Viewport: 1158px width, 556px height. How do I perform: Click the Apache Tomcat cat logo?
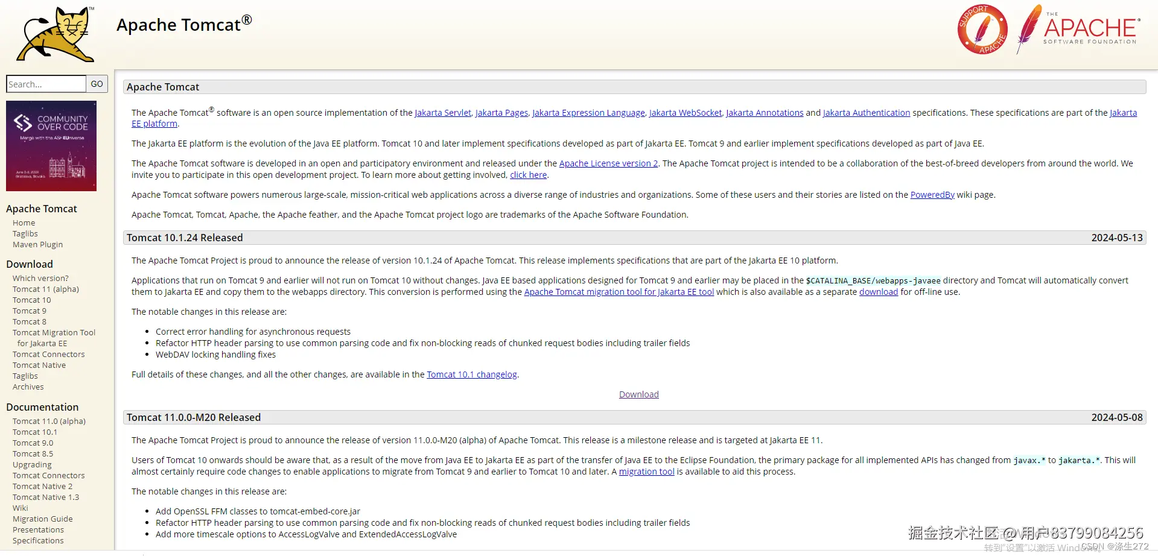tap(56, 34)
